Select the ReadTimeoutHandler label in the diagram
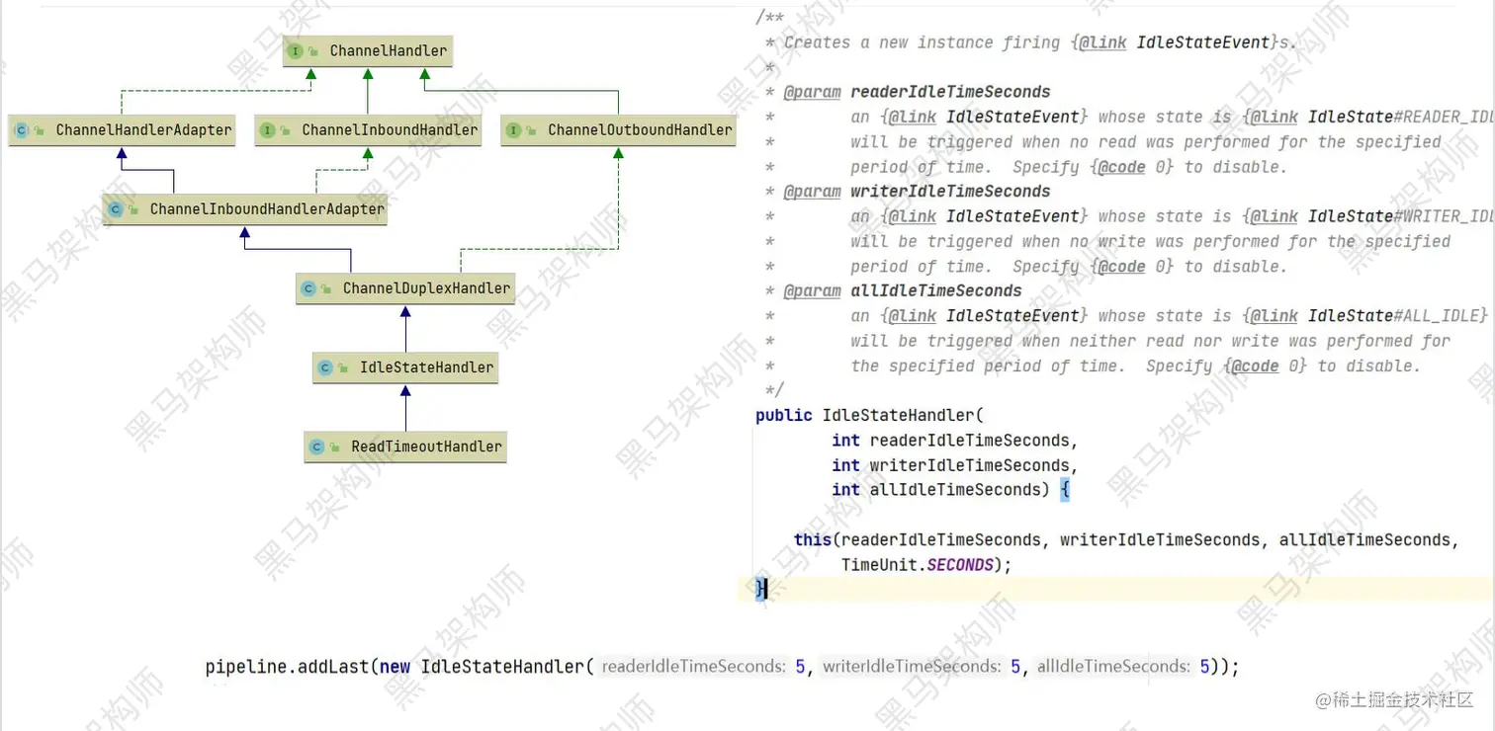 click(x=426, y=447)
